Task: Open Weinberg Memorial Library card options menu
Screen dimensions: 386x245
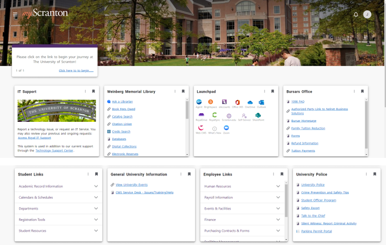Action: [175, 91]
